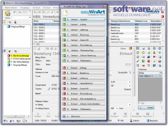The height and width of the screenshot is (126, 168).
Task: Open the Einkauf menu
Action: pos(46,8)
